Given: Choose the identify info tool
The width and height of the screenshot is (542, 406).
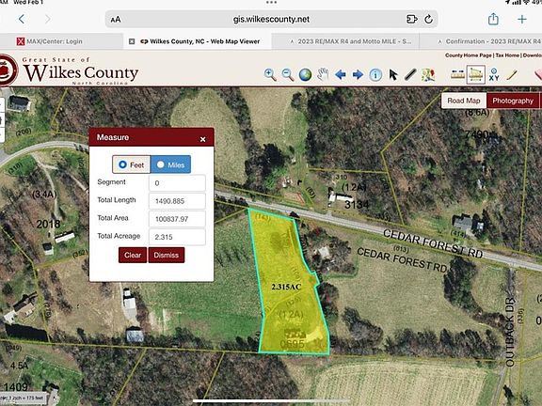Looking at the screenshot, I should (x=375, y=75).
